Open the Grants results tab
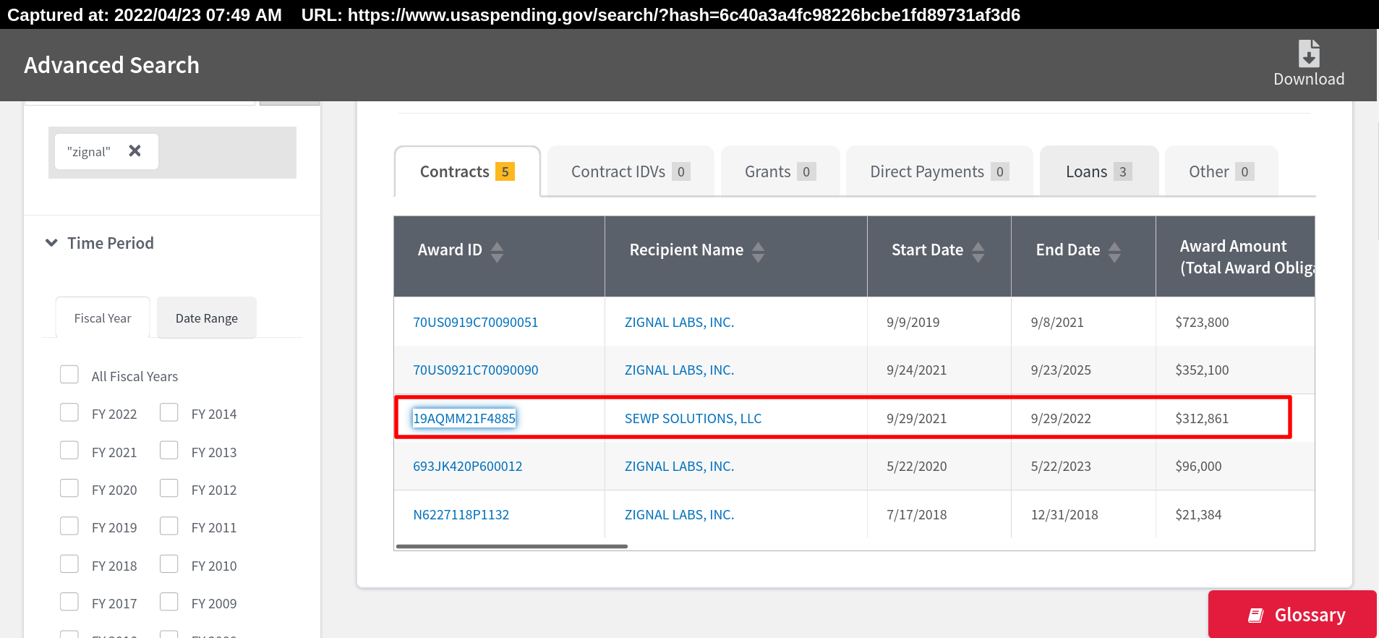 coord(780,171)
